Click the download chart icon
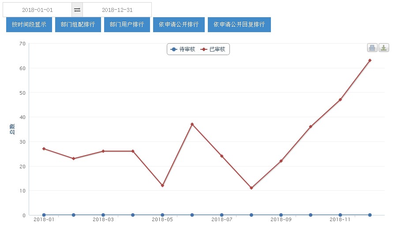The image size is (394, 226). click(384, 48)
